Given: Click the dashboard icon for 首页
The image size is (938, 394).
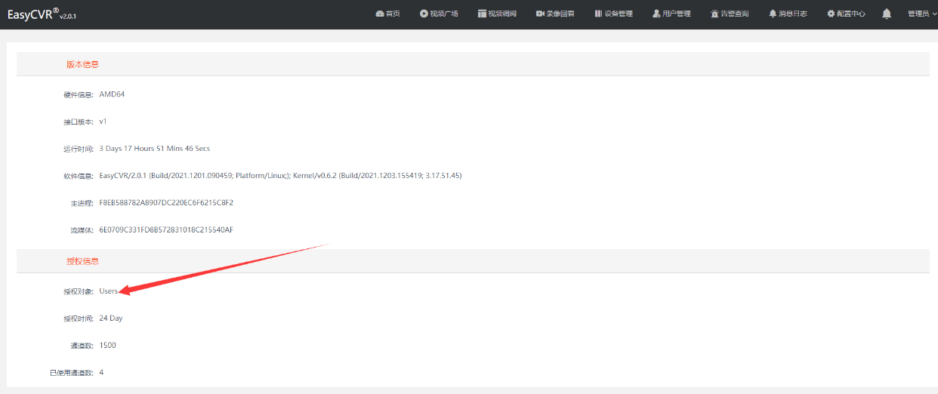Looking at the screenshot, I should coord(379,14).
